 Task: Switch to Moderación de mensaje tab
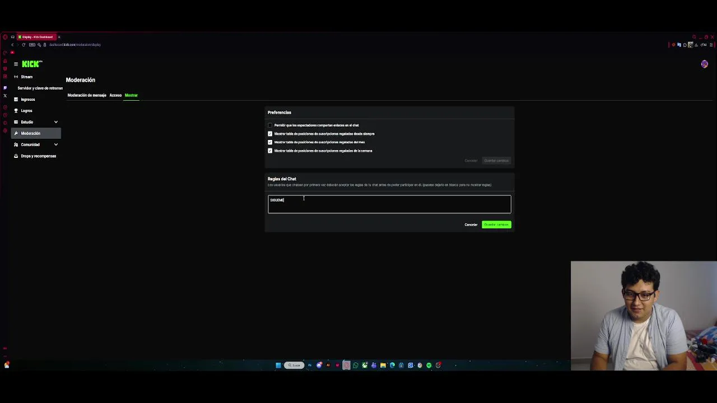coord(87,95)
